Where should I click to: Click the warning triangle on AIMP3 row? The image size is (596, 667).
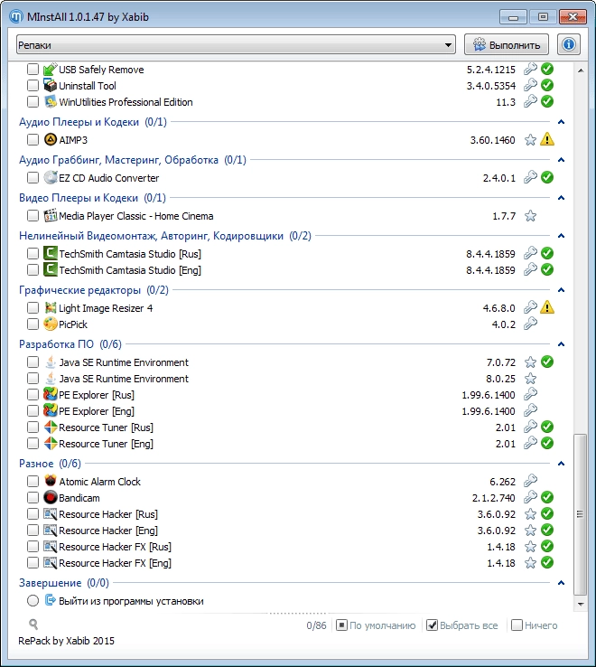point(547,139)
